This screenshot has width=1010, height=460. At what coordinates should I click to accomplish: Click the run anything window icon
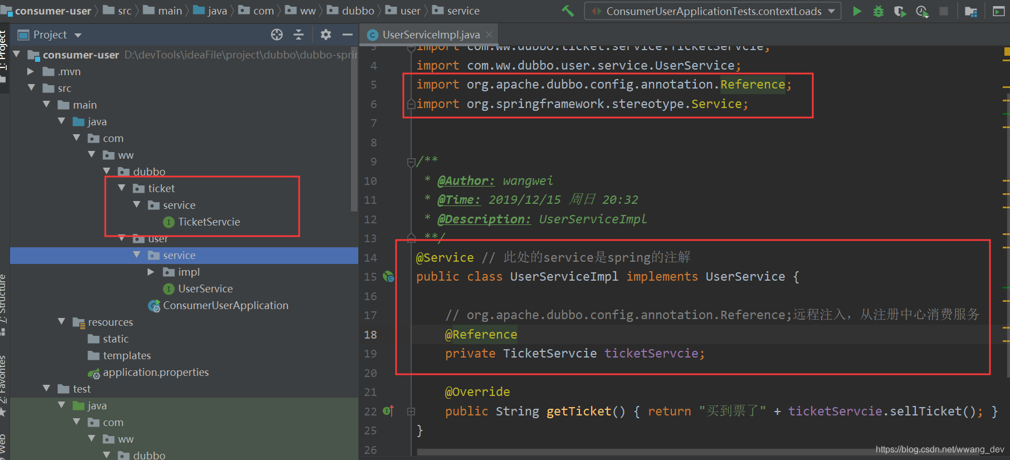coord(998,11)
